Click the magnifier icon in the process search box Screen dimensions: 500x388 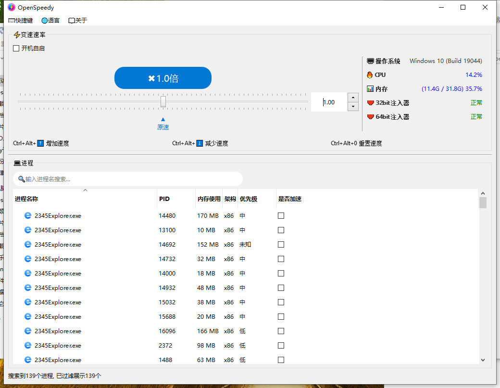pos(21,179)
